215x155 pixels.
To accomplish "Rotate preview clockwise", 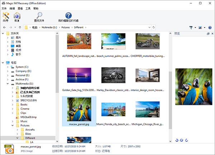I will click(x=186, y=140).
